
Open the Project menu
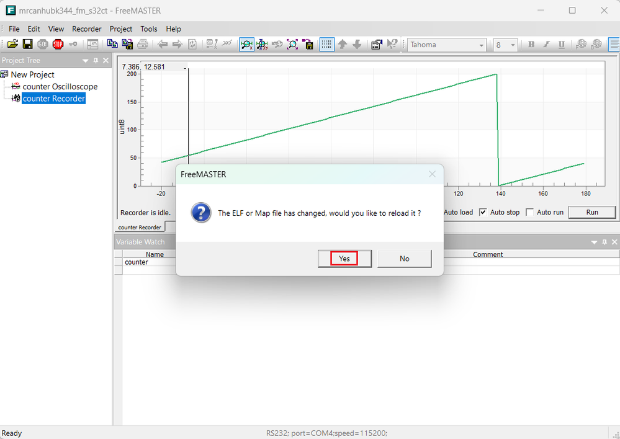click(121, 29)
